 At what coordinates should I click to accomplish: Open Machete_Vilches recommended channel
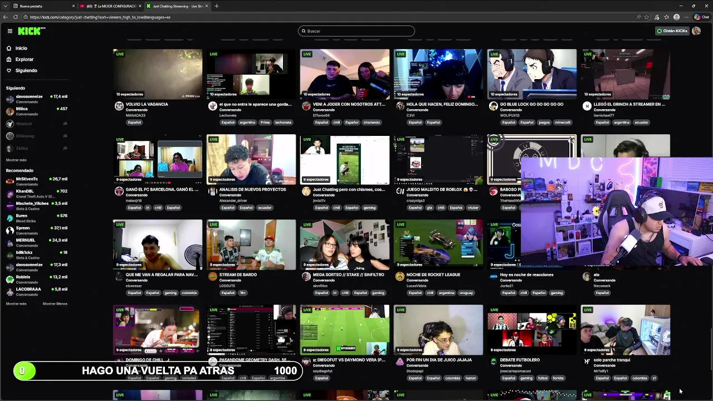(36, 206)
